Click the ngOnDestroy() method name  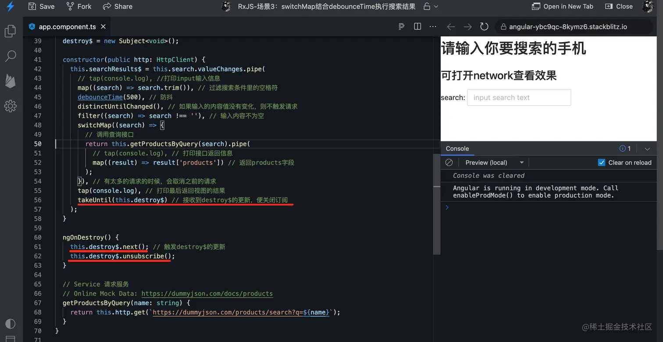(87, 238)
